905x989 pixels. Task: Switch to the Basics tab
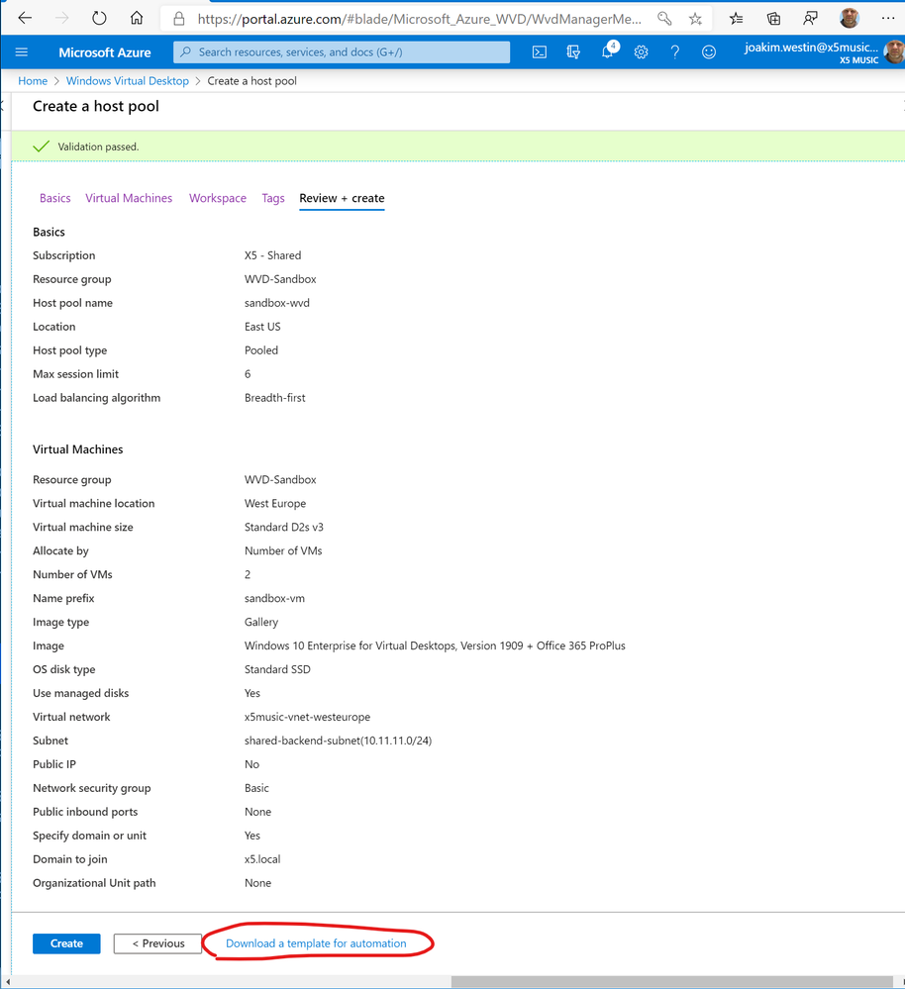(54, 198)
